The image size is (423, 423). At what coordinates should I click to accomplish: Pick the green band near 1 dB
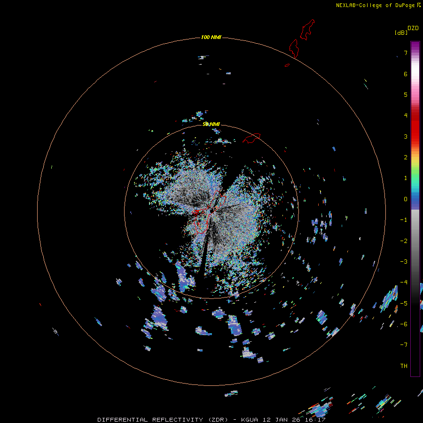415,174
